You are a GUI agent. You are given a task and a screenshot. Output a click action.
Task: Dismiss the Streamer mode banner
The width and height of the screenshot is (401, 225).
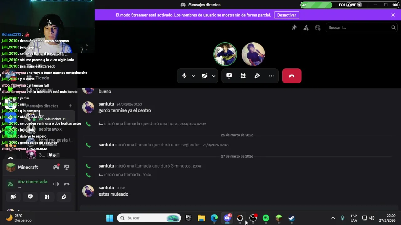[393, 15]
